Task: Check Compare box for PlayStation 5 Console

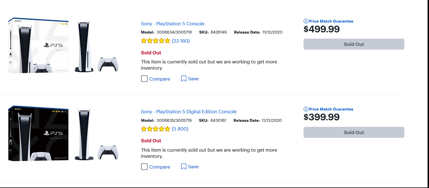Action: [x=144, y=79]
